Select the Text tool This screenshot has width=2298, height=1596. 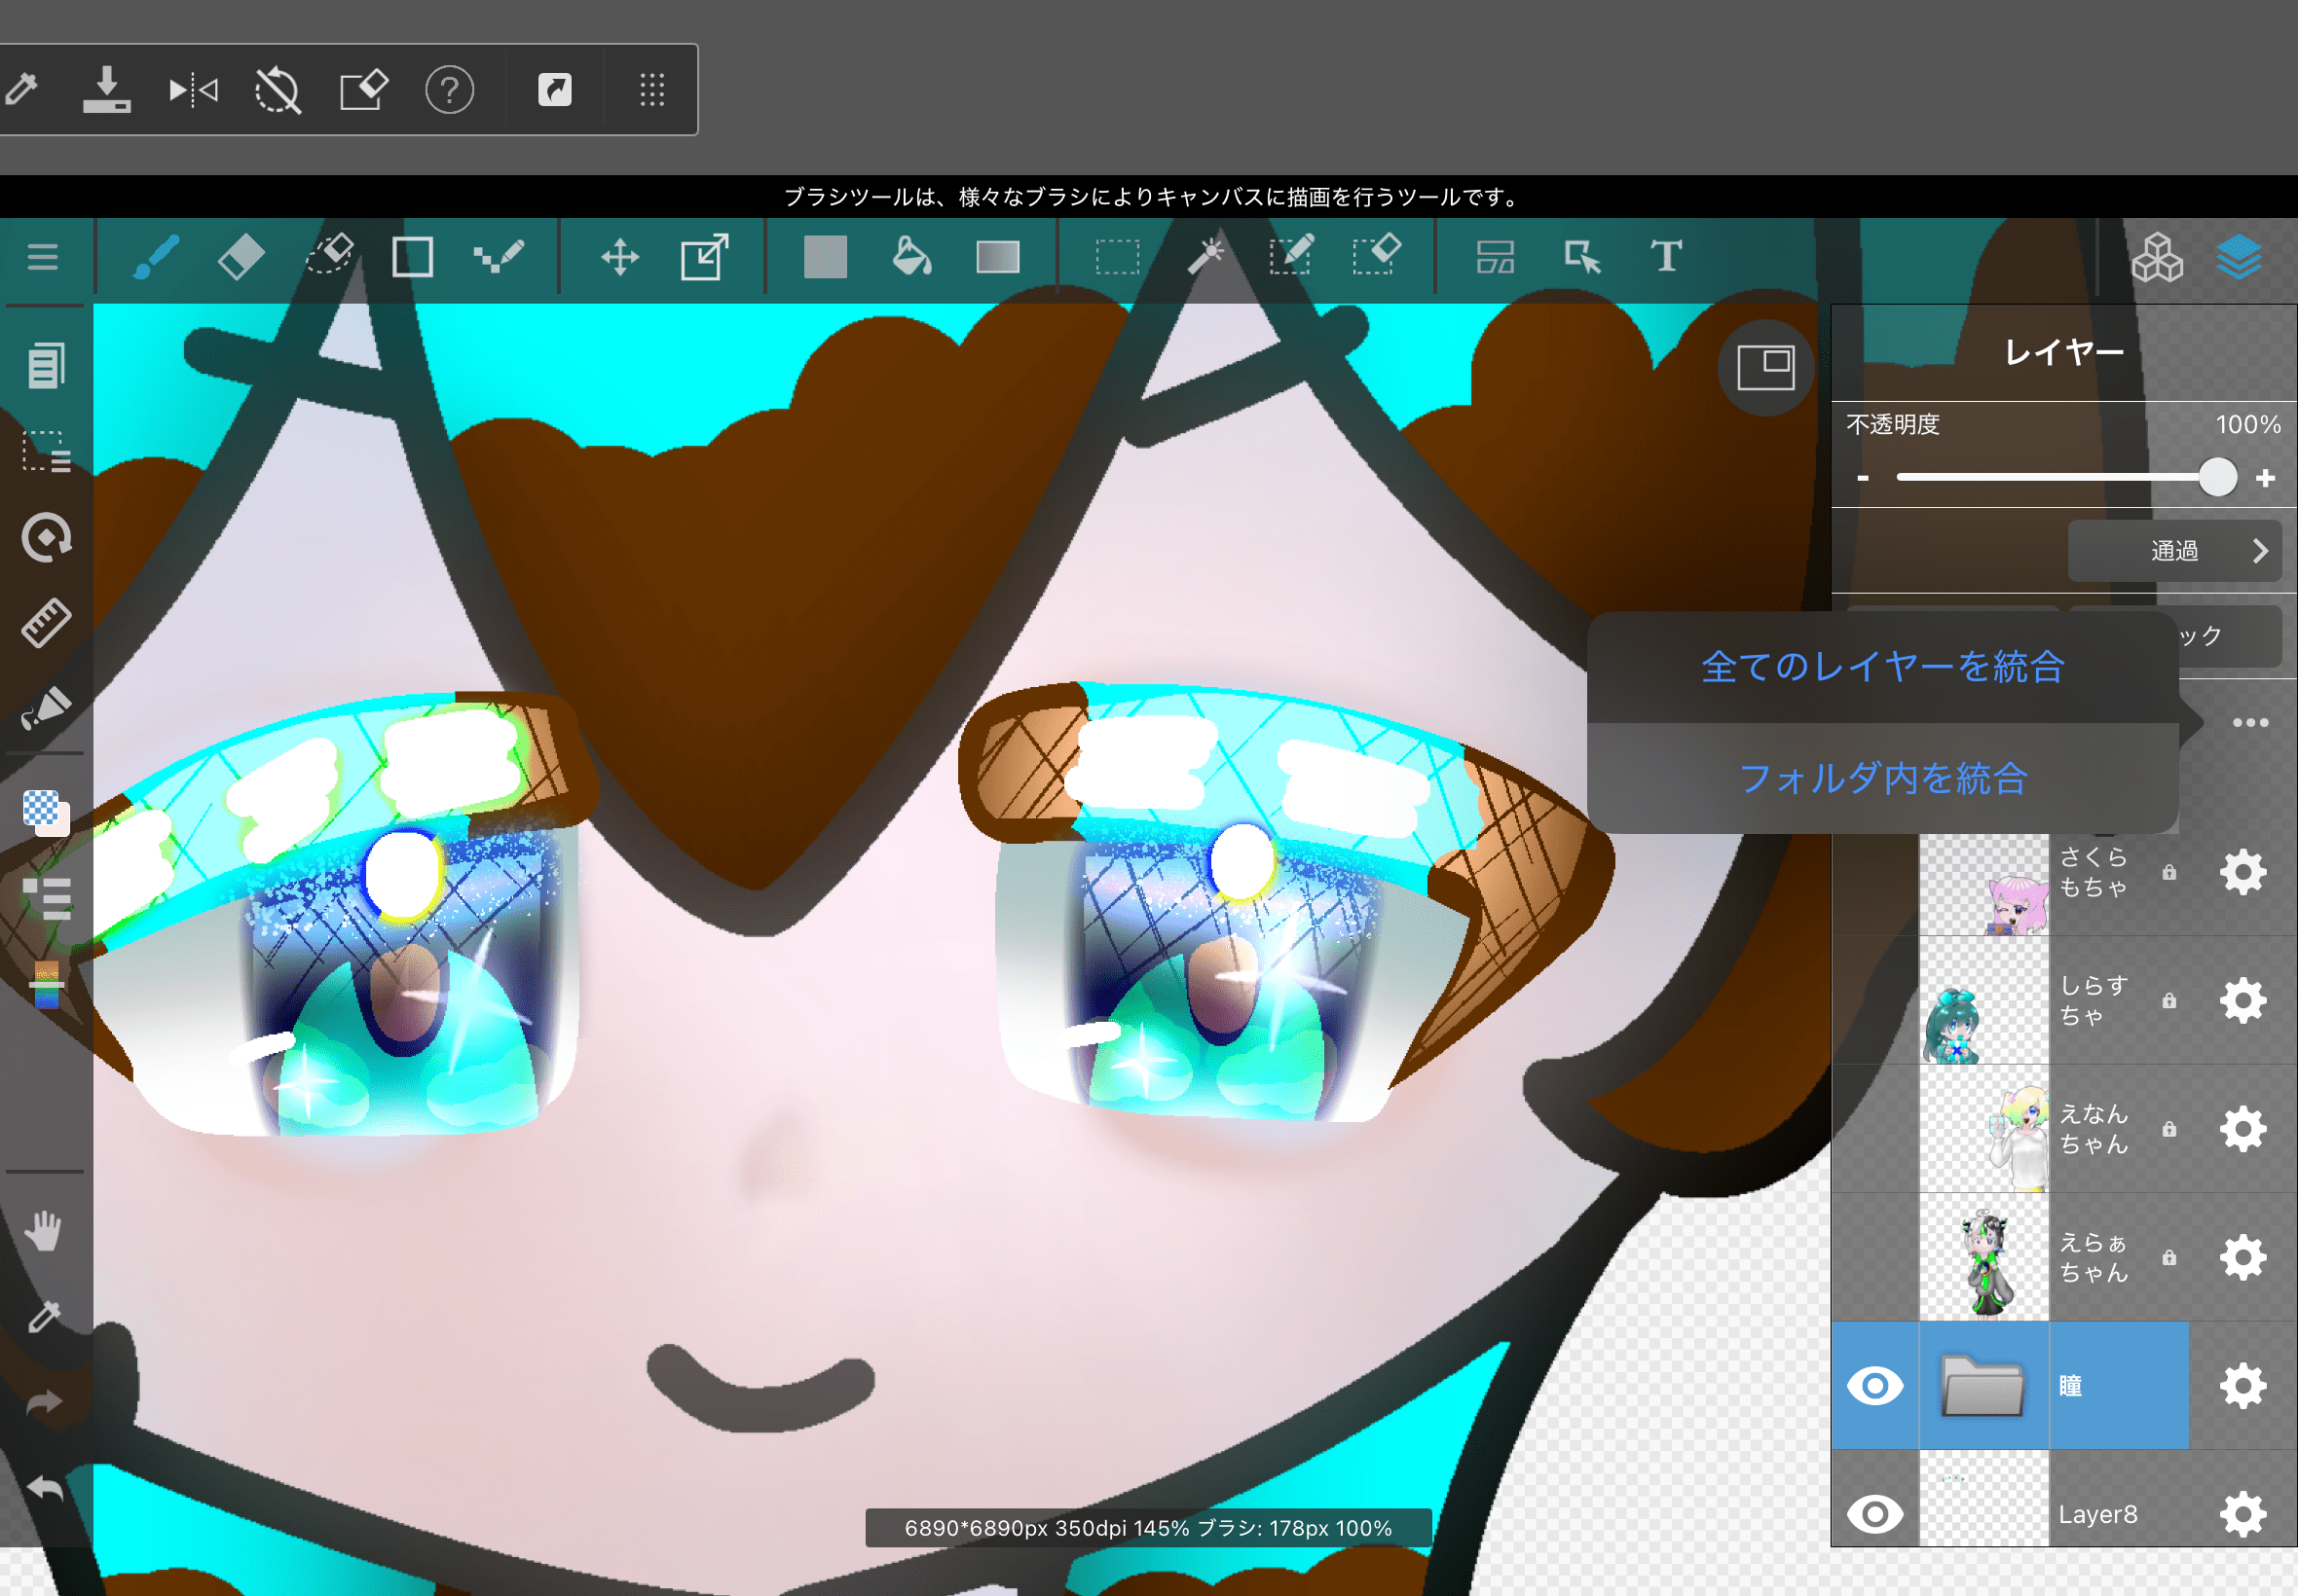tap(1666, 257)
